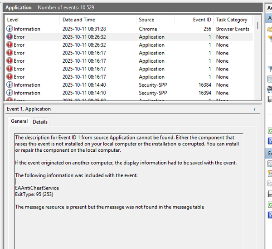The width and height of the screenshot is (272, 249).
Task: Click the error icon on the last 08:16:17 row
Action: pyautogui.click(x=10, y=77)
